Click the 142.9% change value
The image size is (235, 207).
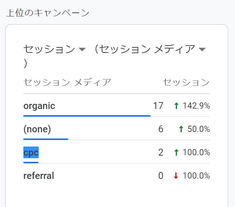tap(196, 106)
